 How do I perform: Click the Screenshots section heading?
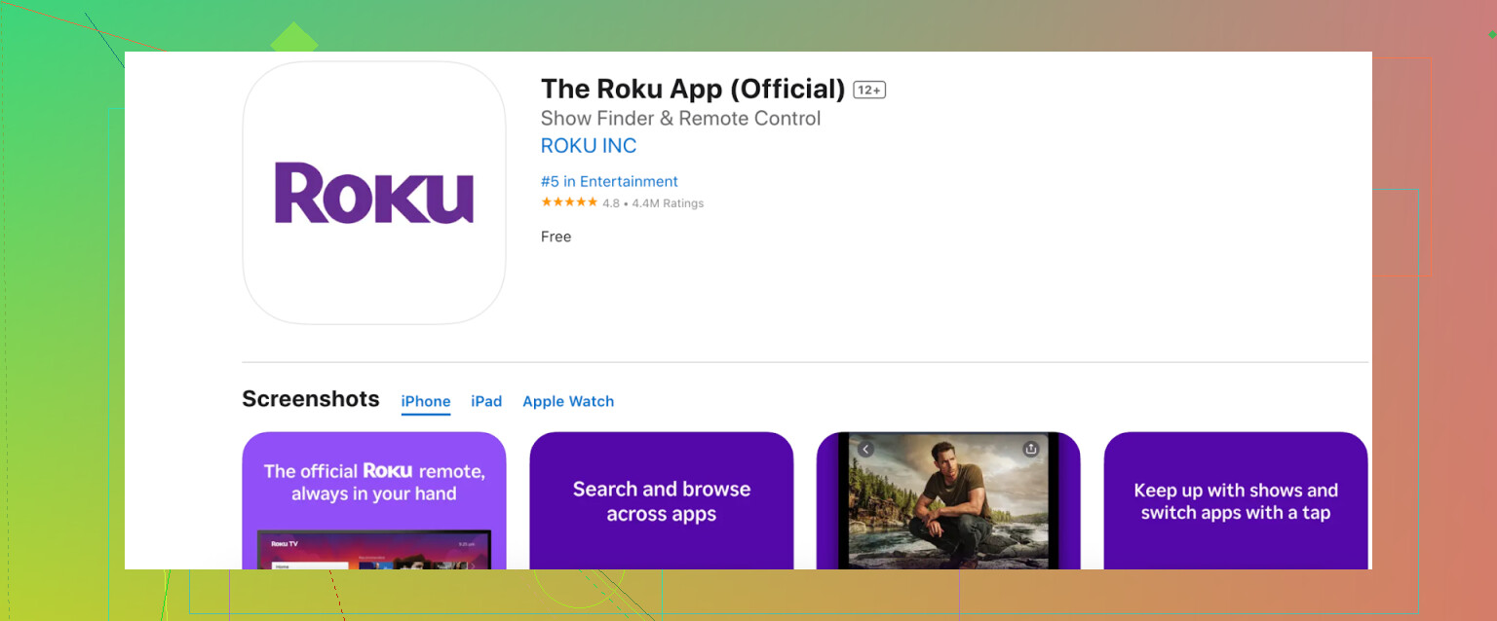(x=311, y=399)
